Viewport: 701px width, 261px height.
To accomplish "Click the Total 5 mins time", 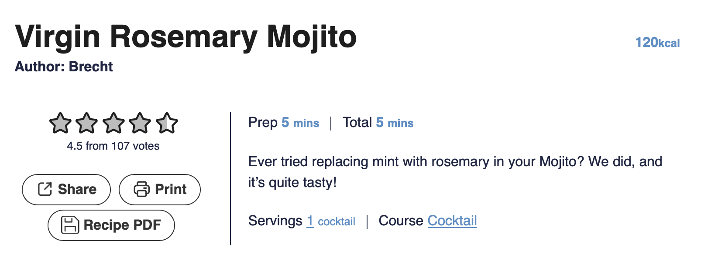I will [395, 123].
